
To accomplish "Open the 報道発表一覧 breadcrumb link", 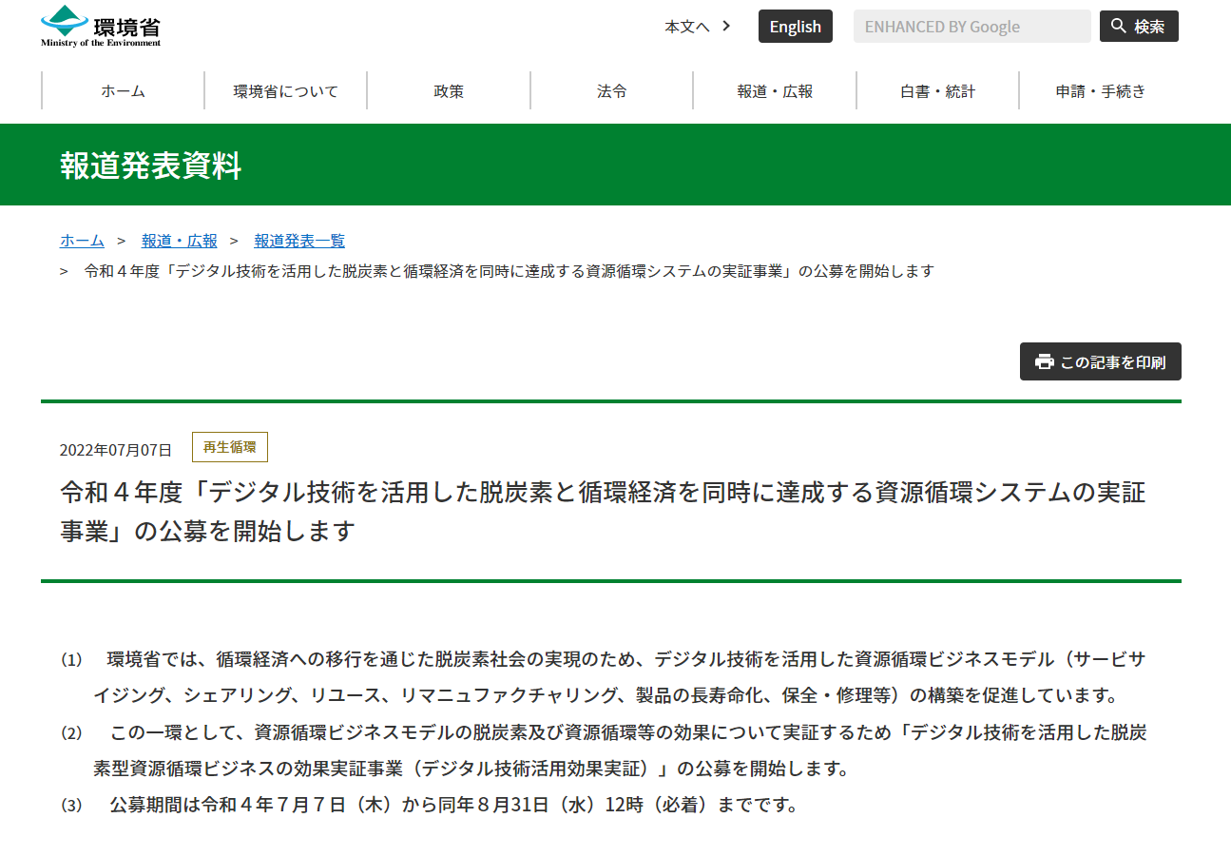I will pyautogui.click(x=299, y=241).
